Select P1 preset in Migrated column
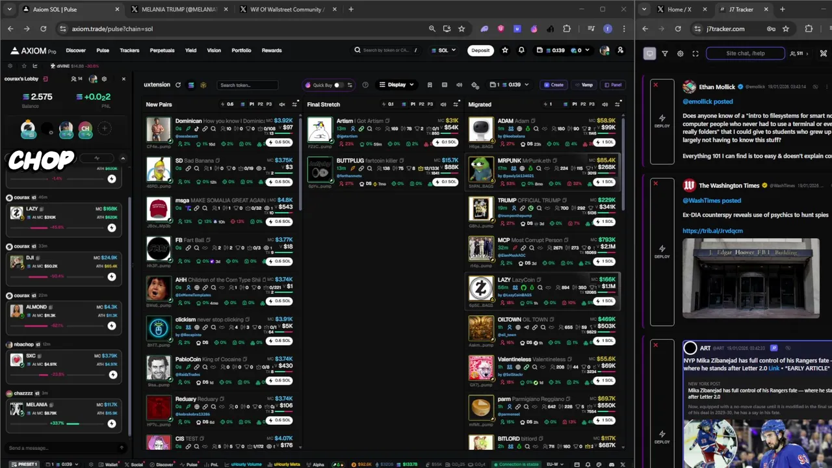Screen dimensions: 832x468 pos(575,104)
